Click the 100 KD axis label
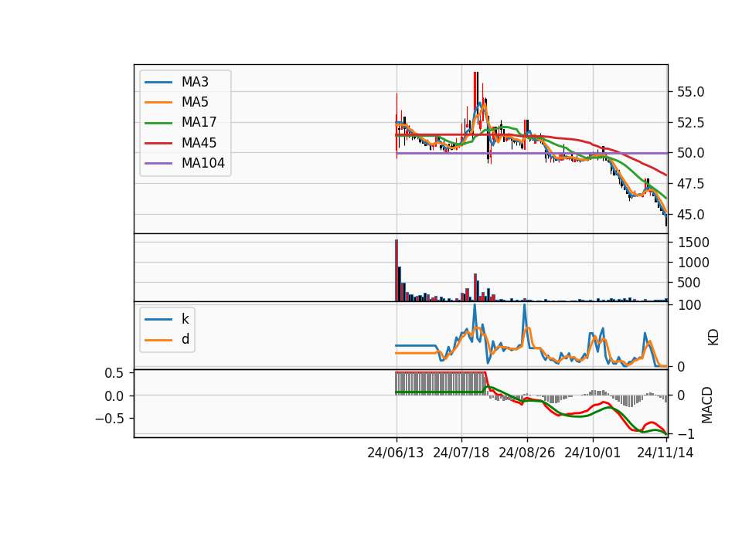Image resolution: width=742 pixels, height=533 pixels. pyautogui.click(x=689, y=306)
